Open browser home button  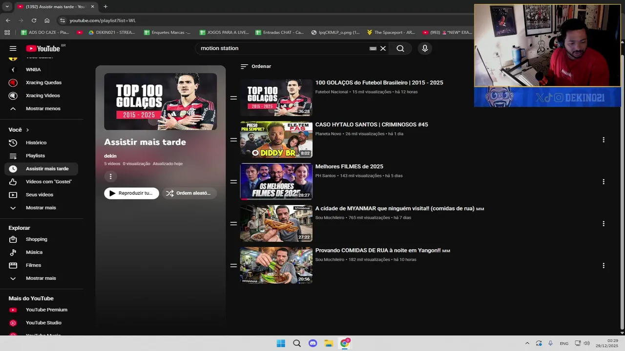coord(47,20)
